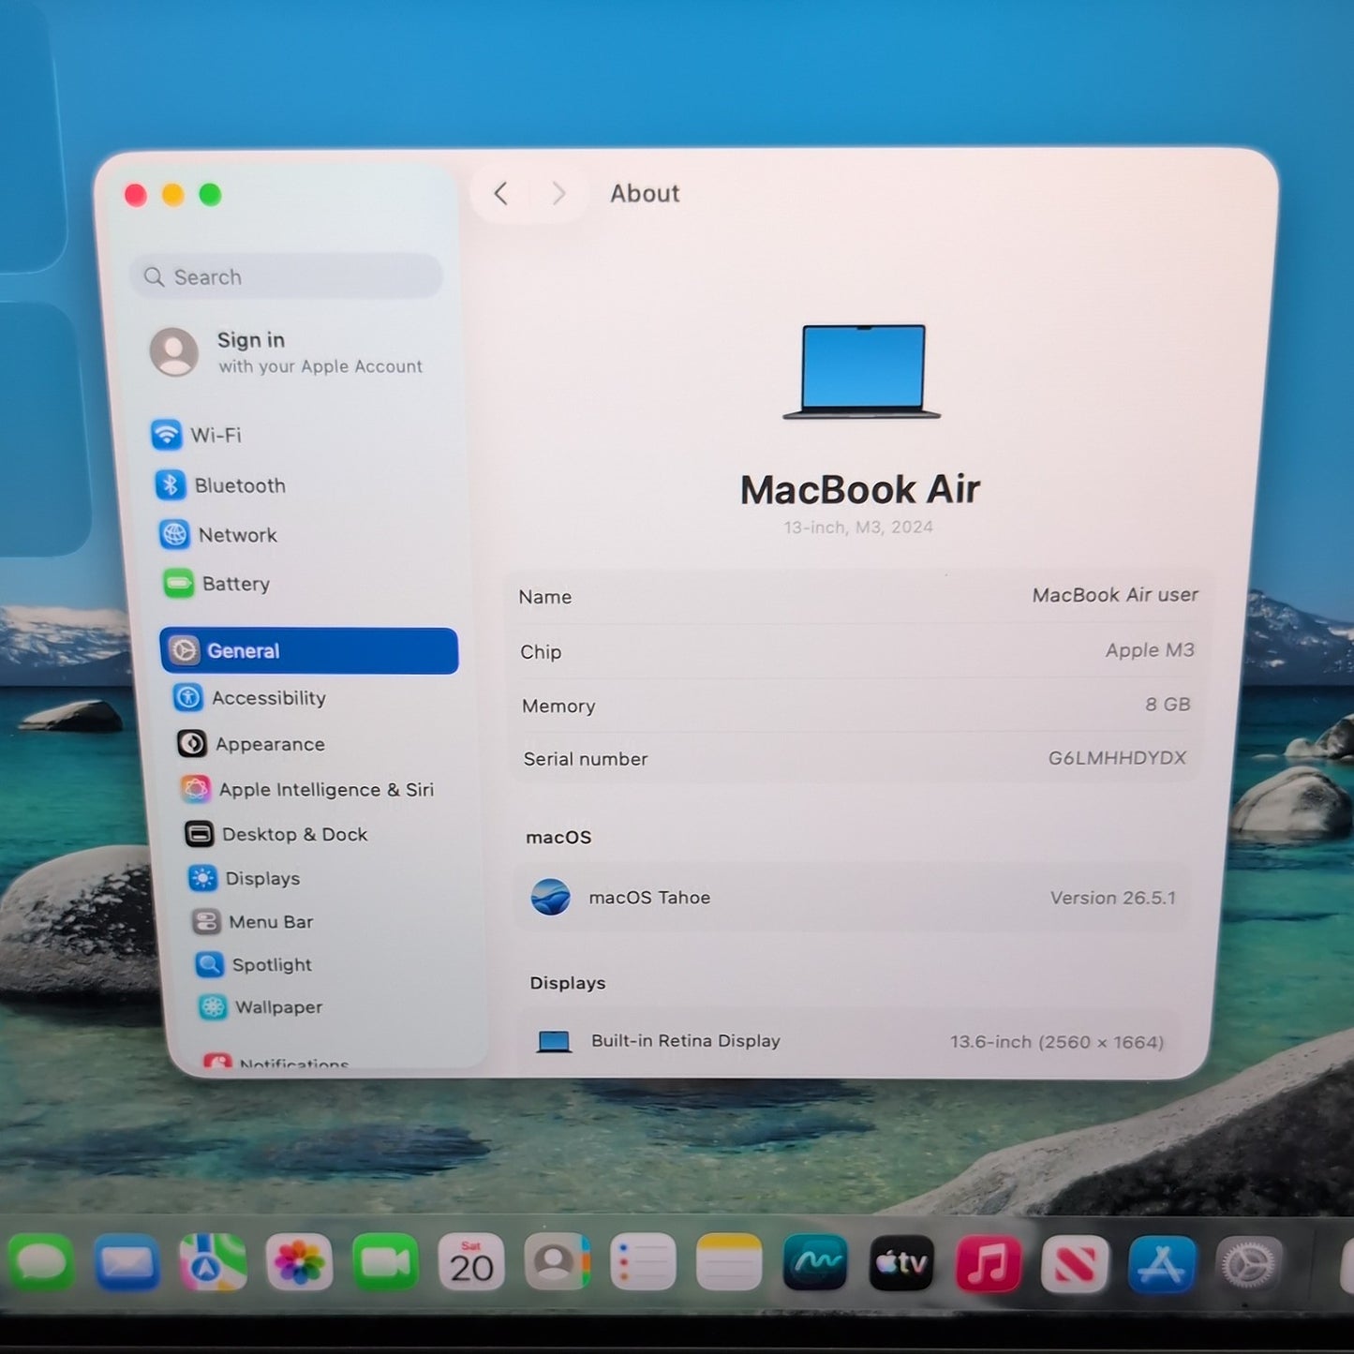Zoom the settings window with green button
The height and width of the screenshot is (1354, 1354).
[211, 195]
